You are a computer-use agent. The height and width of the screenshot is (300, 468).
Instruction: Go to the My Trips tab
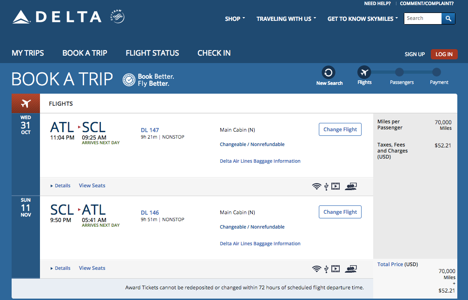coord(28,53)
